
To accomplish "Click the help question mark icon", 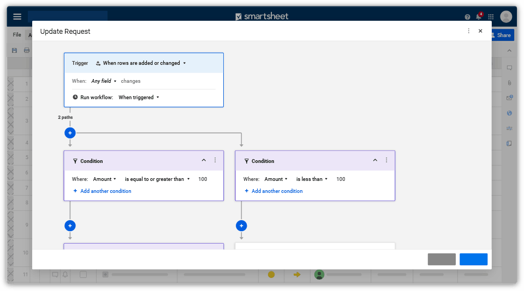I will point(467,17).
